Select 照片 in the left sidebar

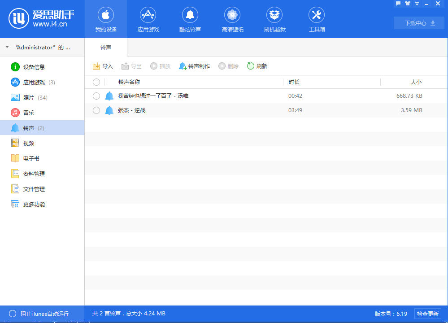(29, 98)
